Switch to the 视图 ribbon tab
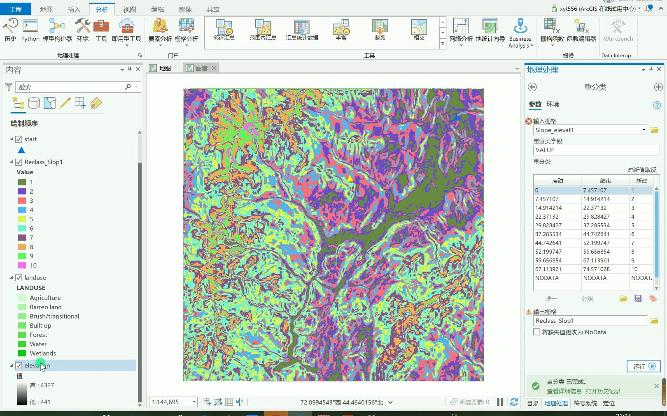667x416 pixels. click(x=129, y=9)
